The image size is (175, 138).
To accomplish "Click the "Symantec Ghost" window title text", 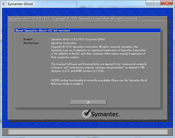I will point(20,4).
